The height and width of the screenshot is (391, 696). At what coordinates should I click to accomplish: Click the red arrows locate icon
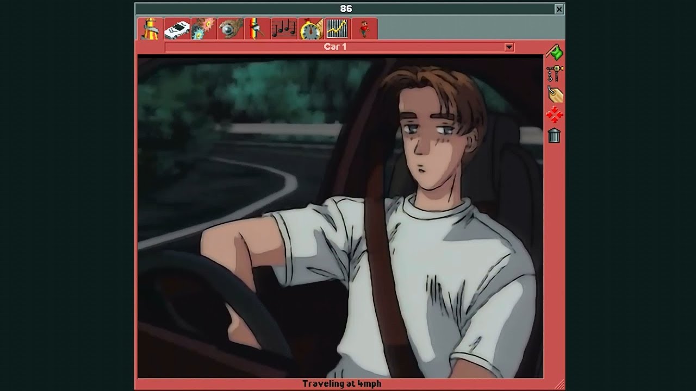pyautogui.click(x=554, y=115)
